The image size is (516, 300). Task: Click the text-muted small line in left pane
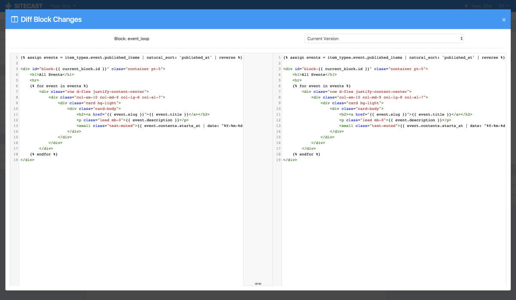160,126
